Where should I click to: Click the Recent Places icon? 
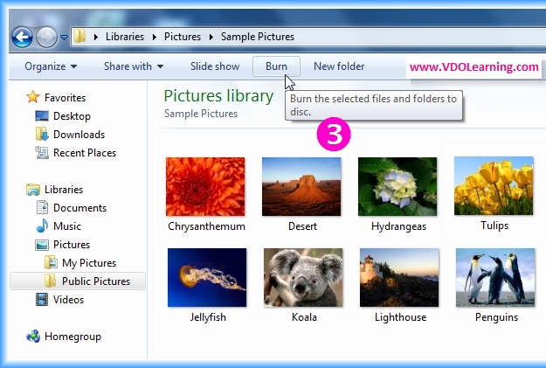pos(42,153)
